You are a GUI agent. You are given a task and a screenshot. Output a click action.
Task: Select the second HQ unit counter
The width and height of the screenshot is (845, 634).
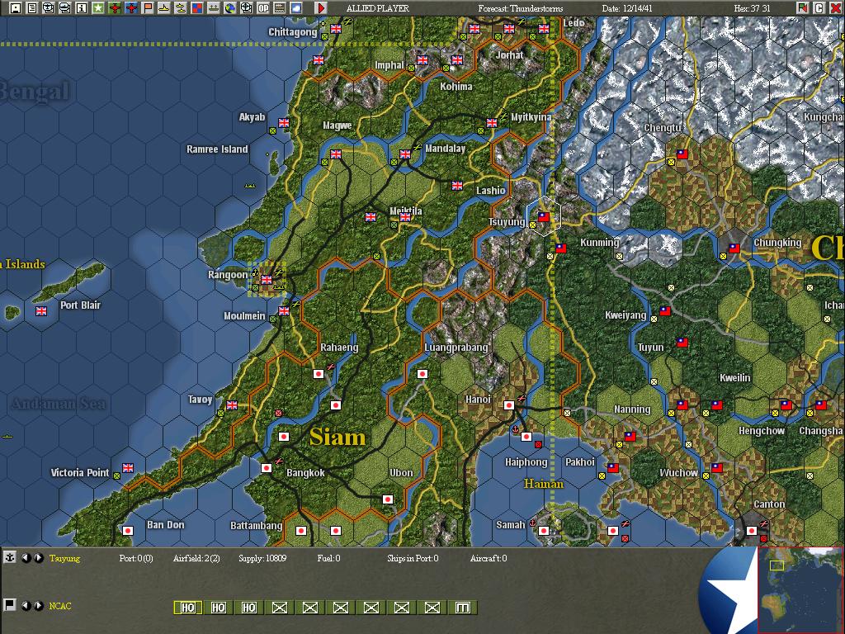point(218,608)
